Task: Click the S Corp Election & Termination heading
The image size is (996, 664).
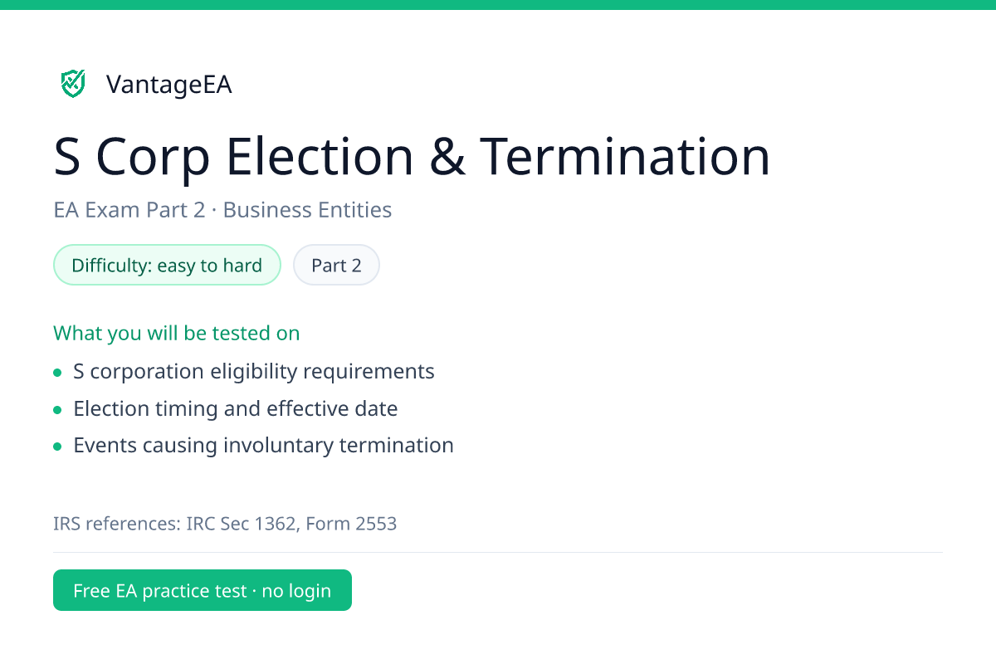Action: [x=412, y=156]
